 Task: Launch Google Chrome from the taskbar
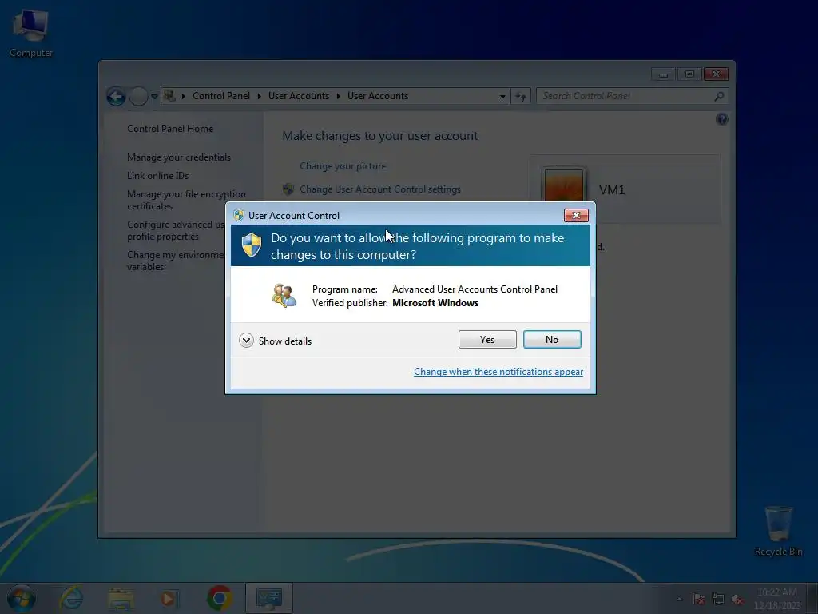pyautogui.click(x=219, y=598)
